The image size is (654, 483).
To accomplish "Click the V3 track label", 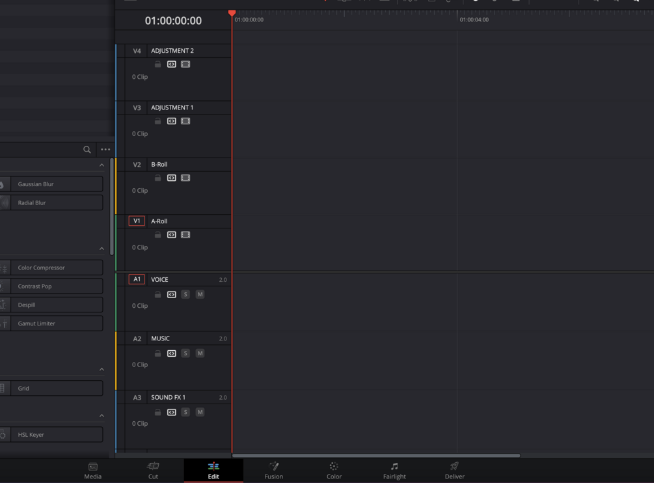I will pyautogui.click(x=137, y=107).
